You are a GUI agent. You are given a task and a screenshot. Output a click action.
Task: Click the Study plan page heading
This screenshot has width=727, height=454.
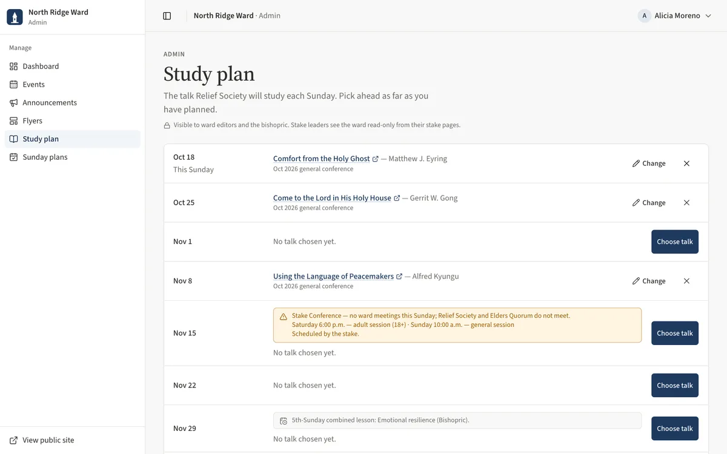click(x=209, y=74)
